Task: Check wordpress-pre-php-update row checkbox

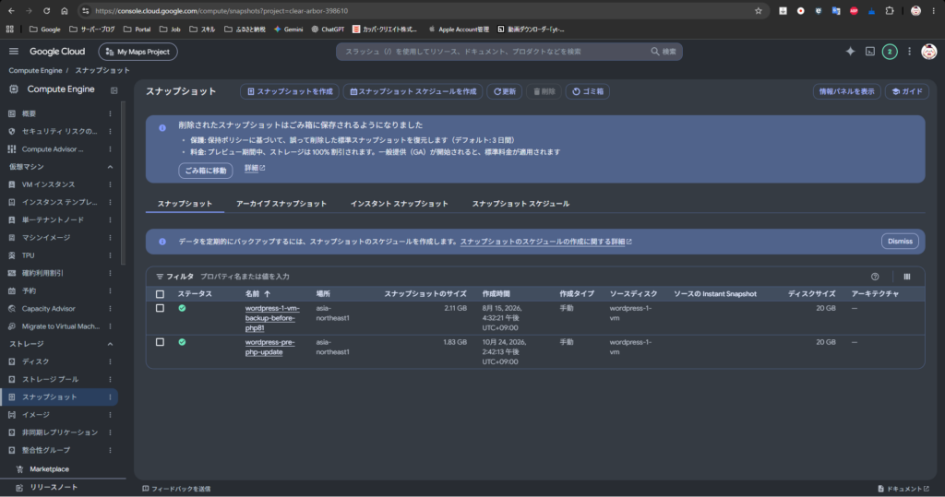Action: [x=160, y=341]
